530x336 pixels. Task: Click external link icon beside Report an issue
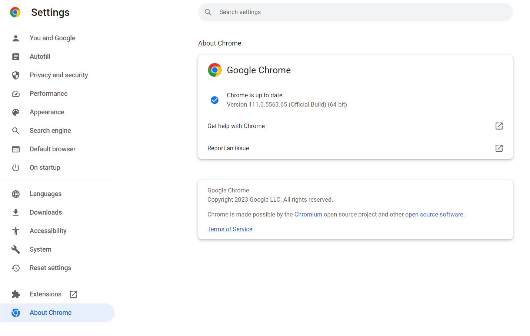499,148
